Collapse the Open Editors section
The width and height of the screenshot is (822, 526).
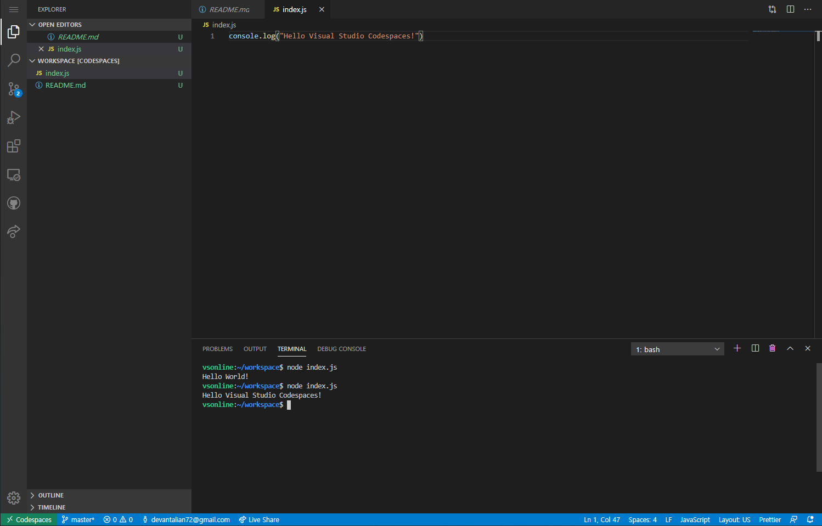click(109, 25)
